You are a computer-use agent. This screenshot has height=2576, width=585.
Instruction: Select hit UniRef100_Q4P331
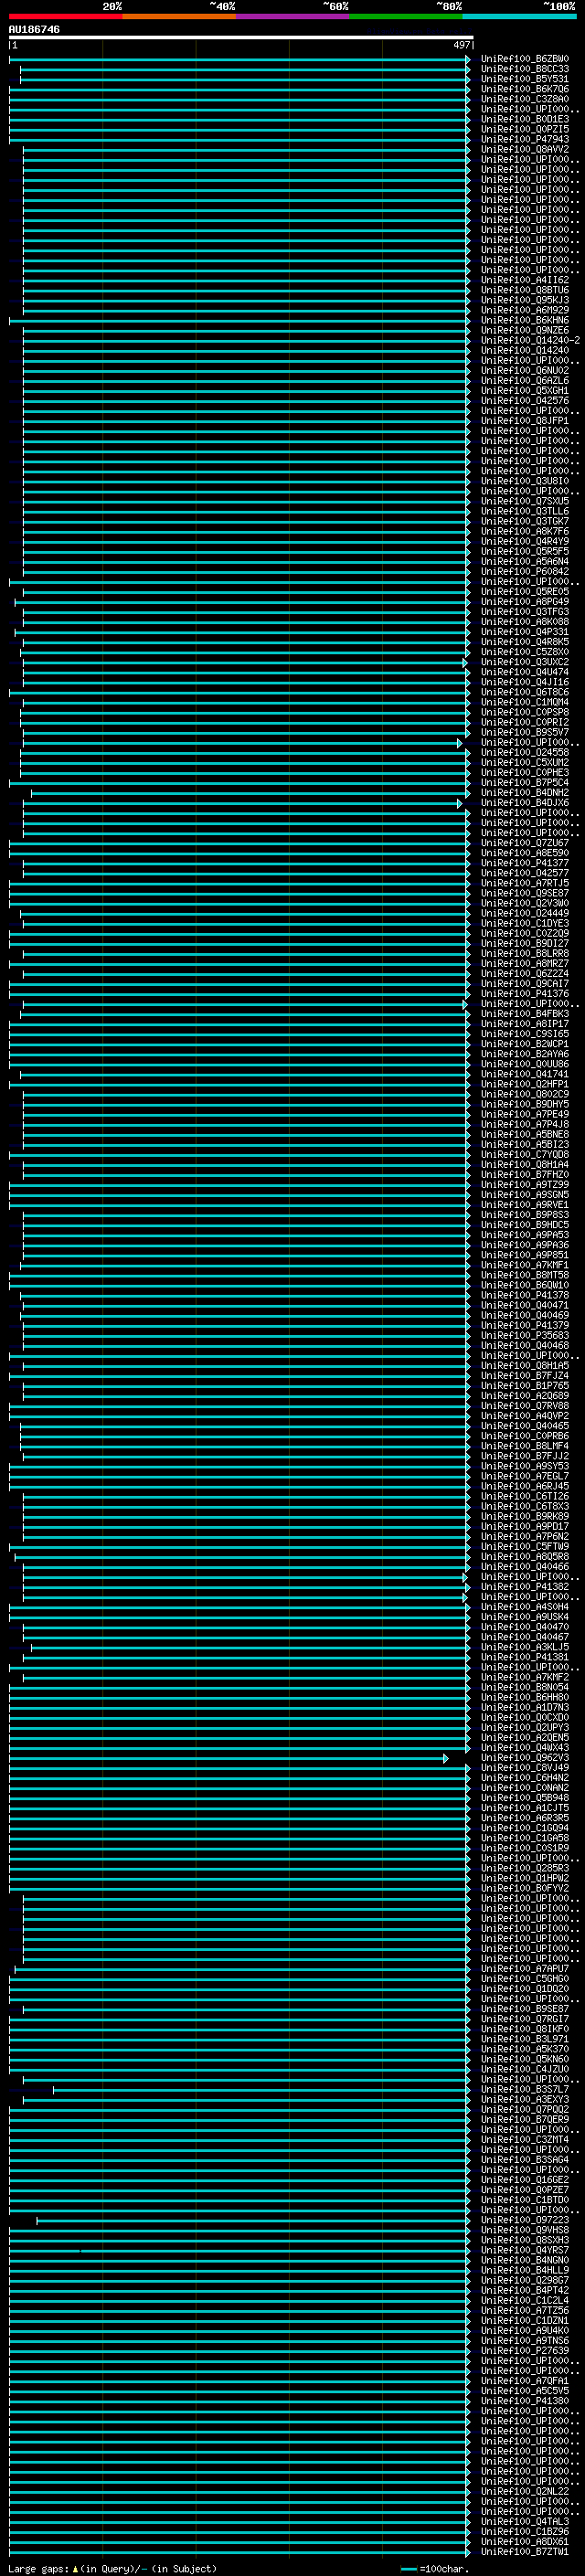click(x=525, y=631)
